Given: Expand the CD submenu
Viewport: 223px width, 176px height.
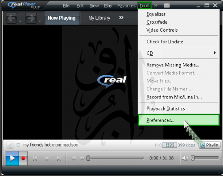Looking at the screenshot, I should (x=179, y=53).
